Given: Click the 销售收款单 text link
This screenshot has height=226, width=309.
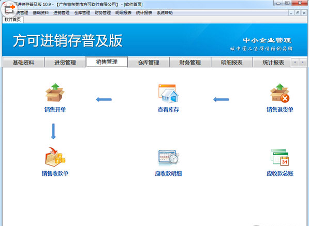Looking at the screenshot, I should point(55,173).
